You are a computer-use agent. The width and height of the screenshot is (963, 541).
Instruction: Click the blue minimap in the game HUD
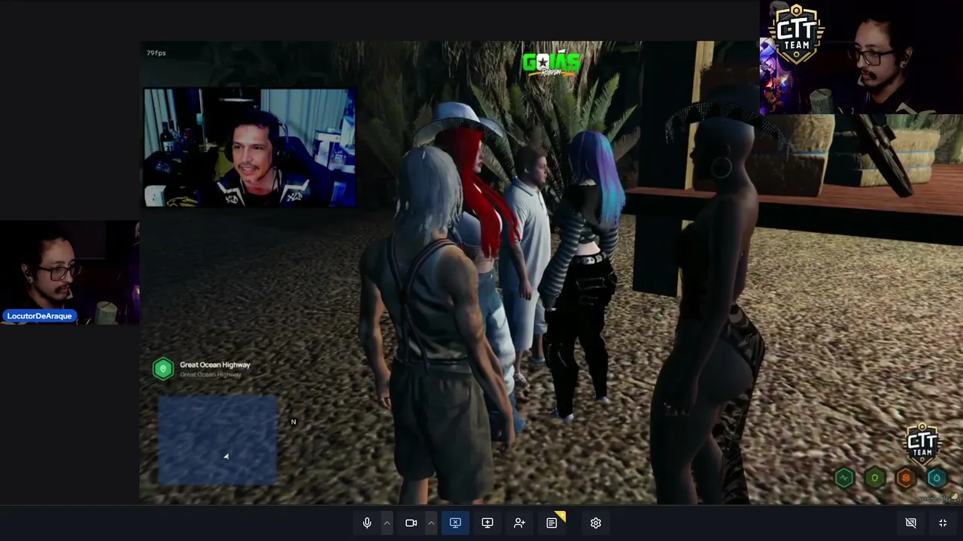point(217,440)
